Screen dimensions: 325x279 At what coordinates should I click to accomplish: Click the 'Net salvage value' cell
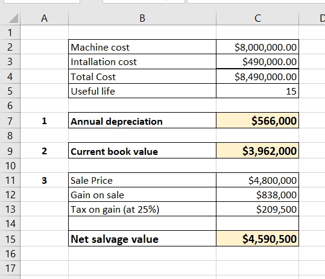click(x=142, y=239)
